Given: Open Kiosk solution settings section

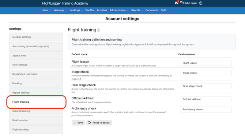Looking at the screenshot, I should (x=36, y=120).
